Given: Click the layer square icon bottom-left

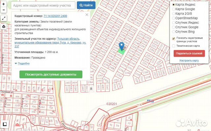Looking at the screenshot, I should coord(5,124).
